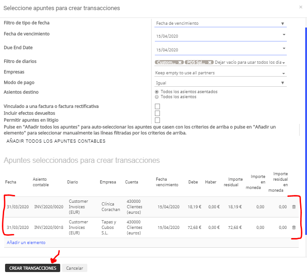Delete the INV/2020/0018 line with trash icon

click(294, 228)
